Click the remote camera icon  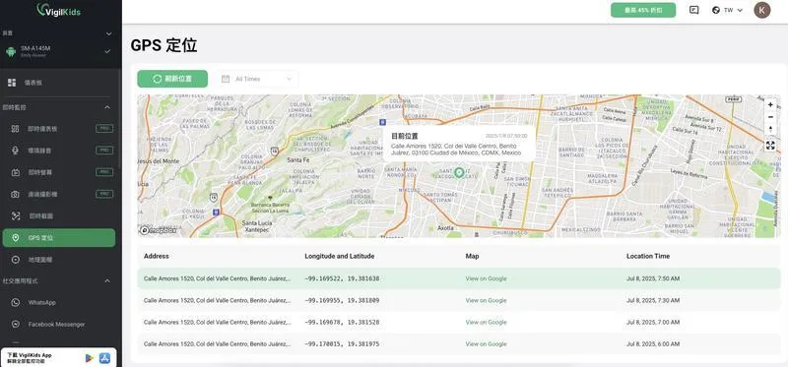tap(16, 194)
